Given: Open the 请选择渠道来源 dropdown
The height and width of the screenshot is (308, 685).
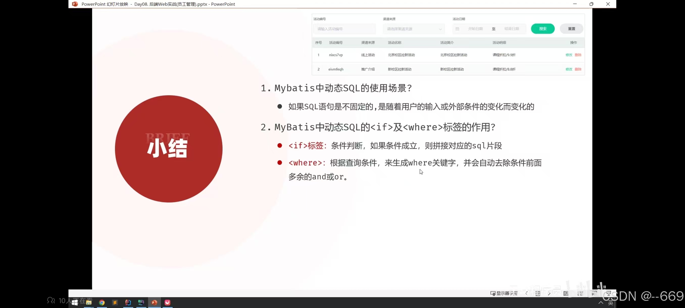Looking at the screenshot, I should click(x=414, y=29).
